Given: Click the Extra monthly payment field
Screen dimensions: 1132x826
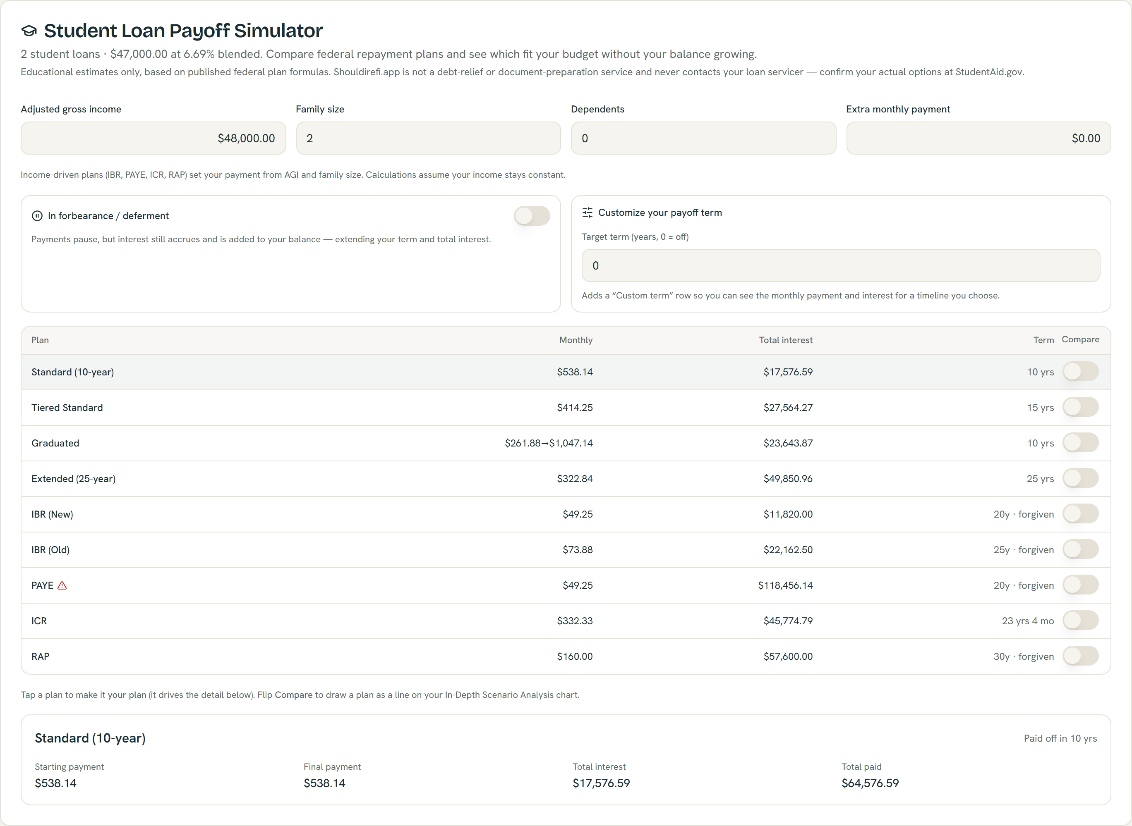Looking at the screenshot, I should click(x=979, y=138).
